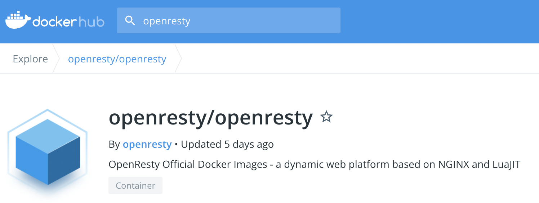Click the "OpenResty Official Docker Images" description
Screen dimensions: 539x203
pyautogui.click(x=187, y=165)
